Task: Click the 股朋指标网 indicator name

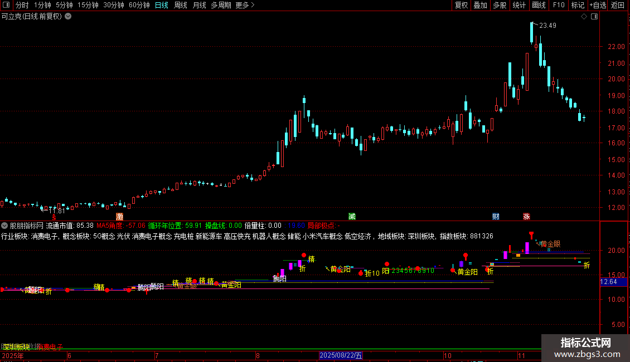Action: click(x=27, y=226)
